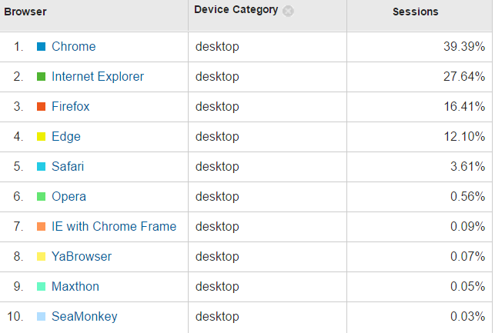Sort by the Browser column header
This screenshot has height=333, width=495.
25,12
